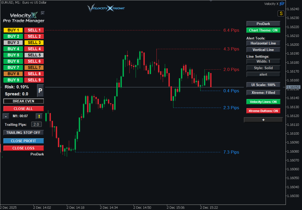Click SELL 6 button
This screenshot has width=302, height=210.
tap(34, 61)
